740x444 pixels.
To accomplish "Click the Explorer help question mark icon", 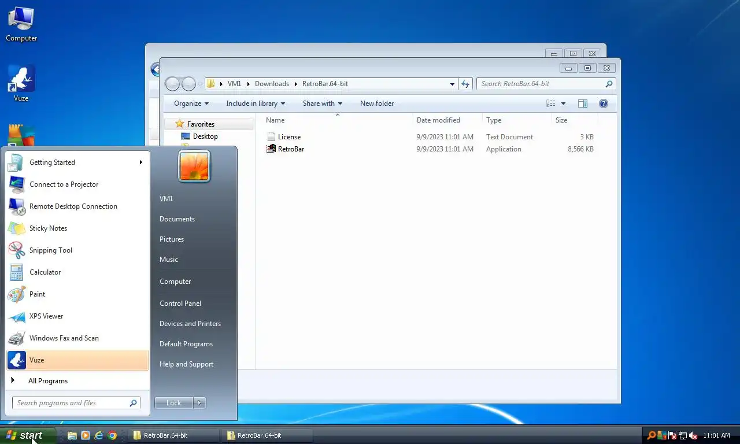I will coord(604,103).
